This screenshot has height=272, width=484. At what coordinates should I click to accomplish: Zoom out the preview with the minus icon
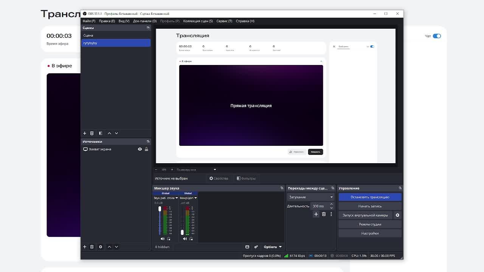click(x=156, y=170)
